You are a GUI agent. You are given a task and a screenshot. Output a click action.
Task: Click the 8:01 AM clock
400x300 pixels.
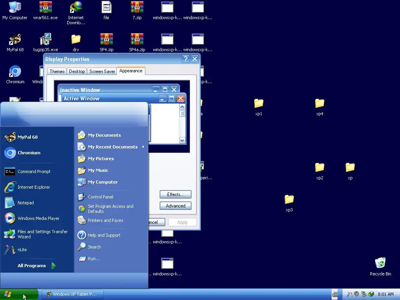[x=386, y=294]
